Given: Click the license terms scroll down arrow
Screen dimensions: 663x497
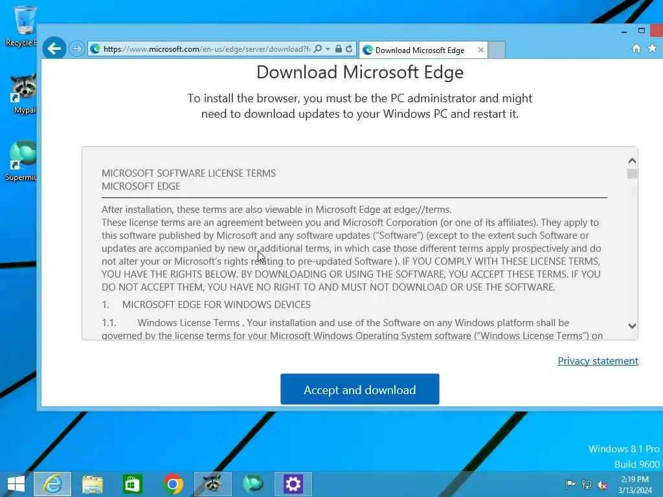Looking at the screenshot, I should [x=632, y=326].
